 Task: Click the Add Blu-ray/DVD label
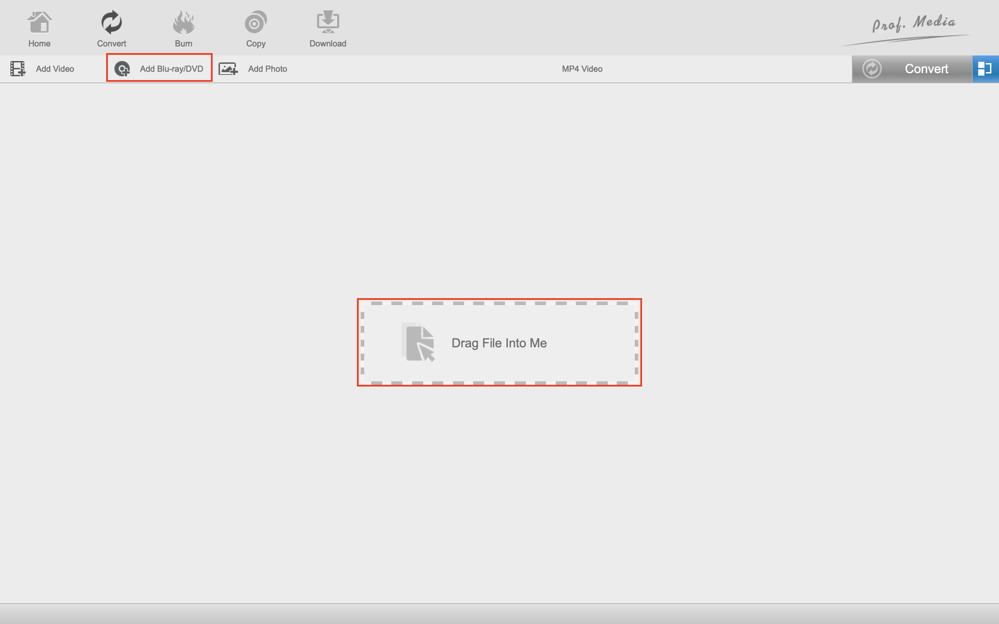point(171,69)
